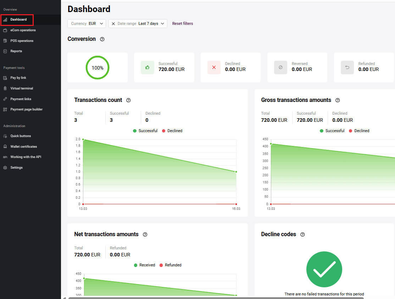Open the Currency EUR dropdown
The height and width of the screenshot is (299, 395).
(87, 23)
